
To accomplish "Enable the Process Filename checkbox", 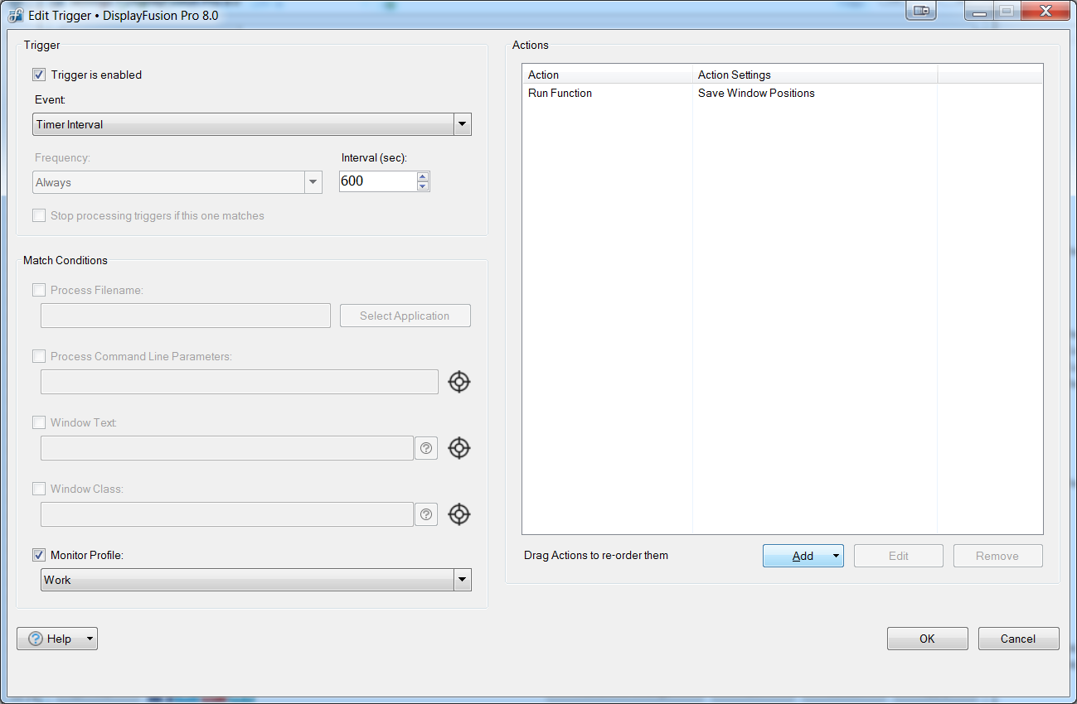I will (39, 290).
